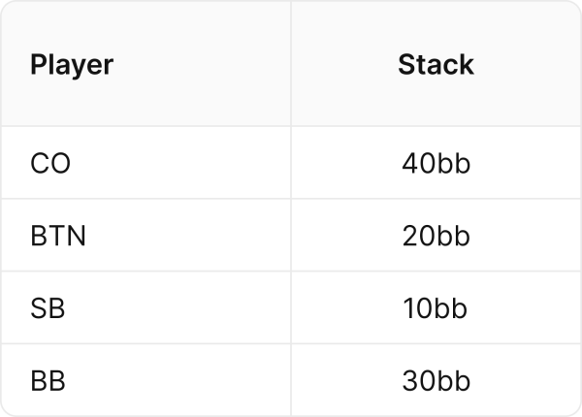
Task: Select the CO player cell
Action: click(51, 163)
